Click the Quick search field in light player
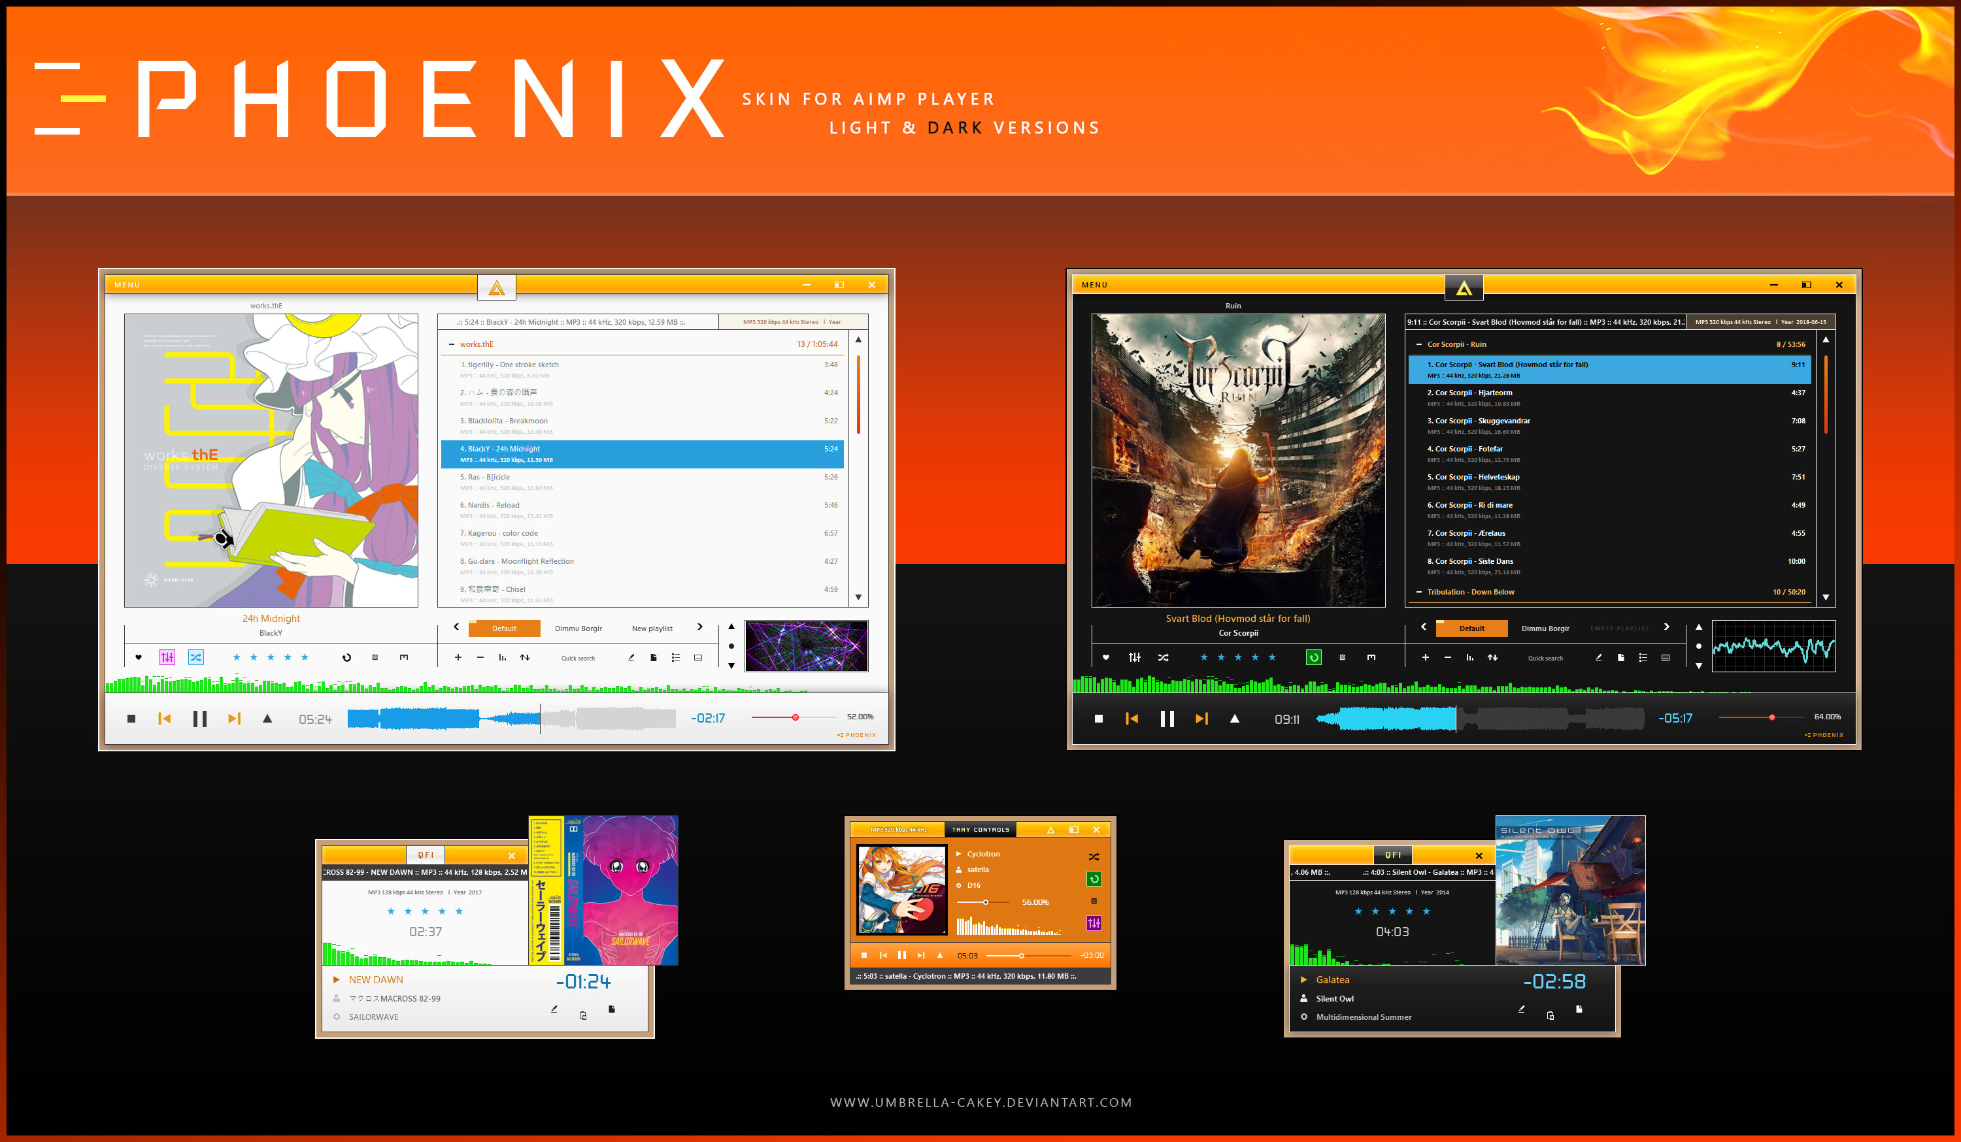1961x1142 pixels. pos(578,659)
